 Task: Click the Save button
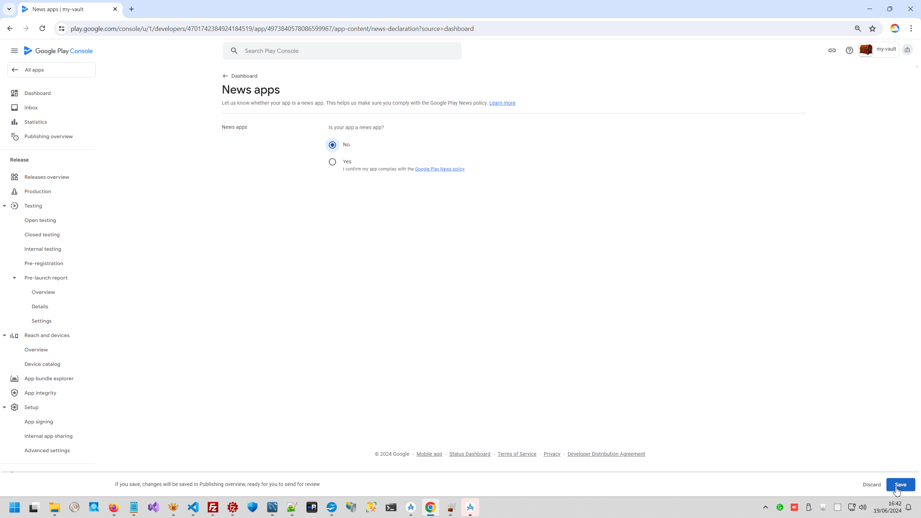pos(900,485)
